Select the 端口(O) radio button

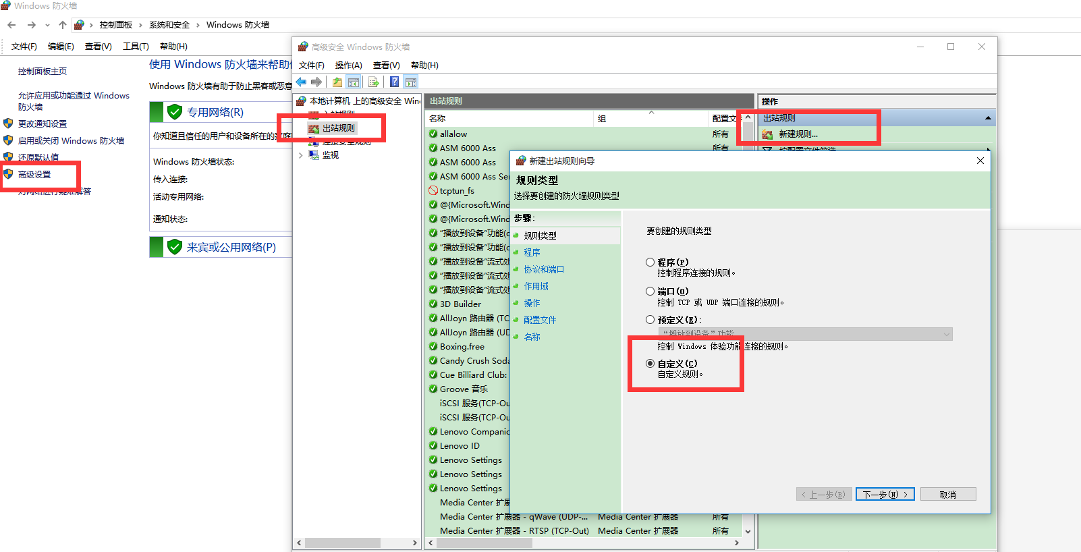(650, 291)
